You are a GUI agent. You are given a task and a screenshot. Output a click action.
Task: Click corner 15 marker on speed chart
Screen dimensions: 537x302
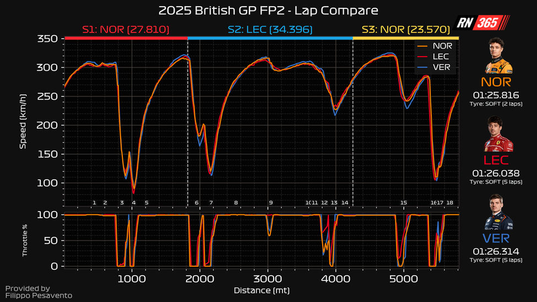404,203
